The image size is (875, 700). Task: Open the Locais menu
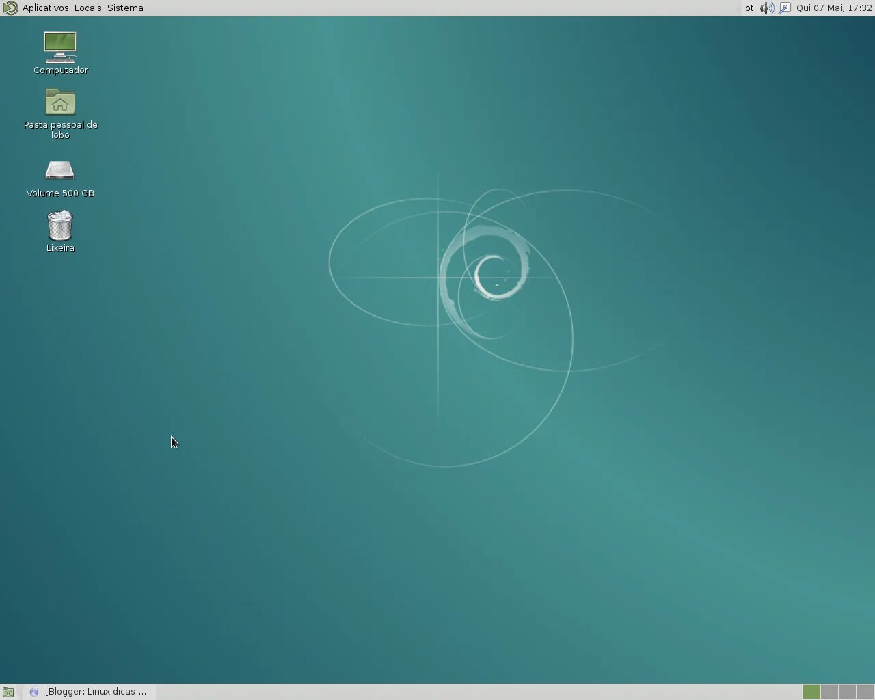(87, 8)
